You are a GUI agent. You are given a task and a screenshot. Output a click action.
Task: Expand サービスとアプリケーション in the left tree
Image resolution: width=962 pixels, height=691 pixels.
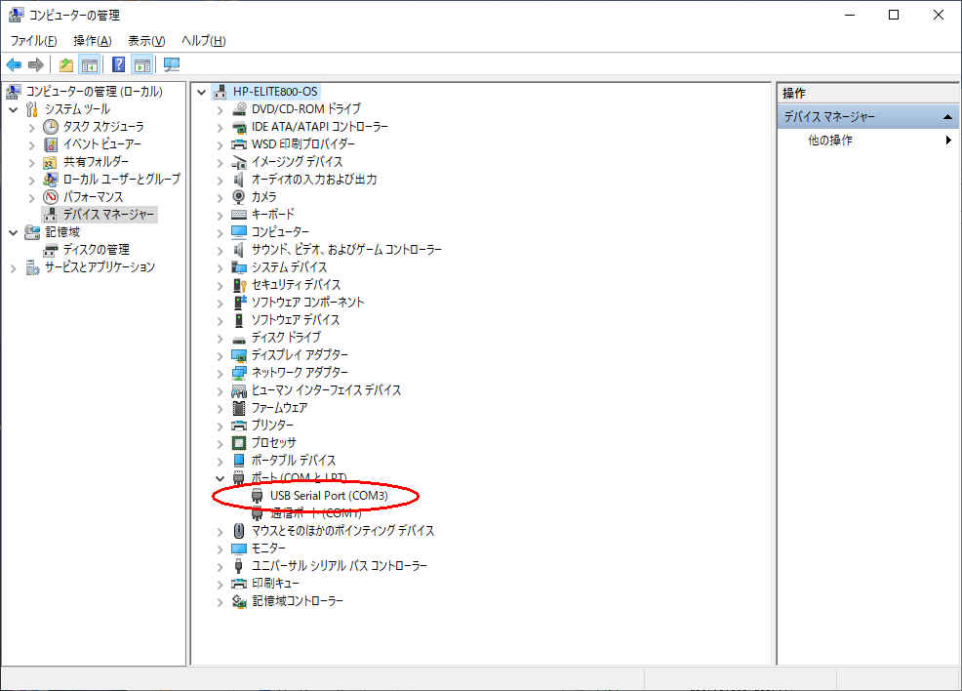(14, 267)
